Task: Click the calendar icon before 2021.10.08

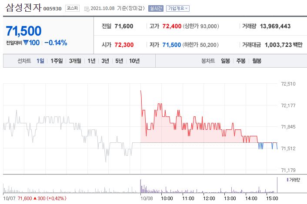Action: (x=87, y=9)
